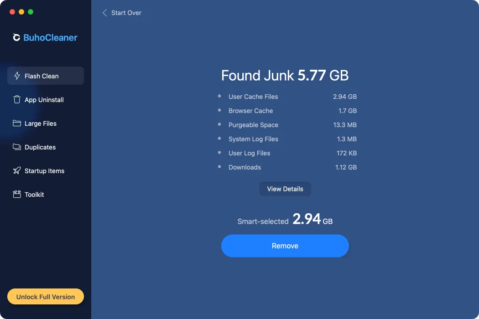This screenshot has width=479, height=319.
Task: Open the Flash Clean section
Action: pos(46,76)
